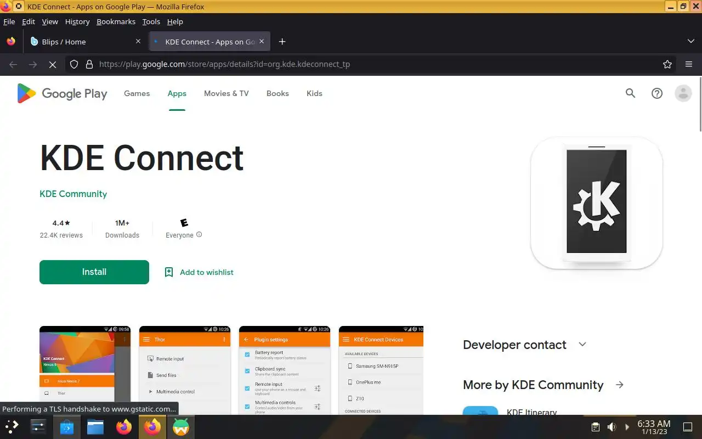Screen dimensions: 702x439
Task: Open the Bookmarks menu
Action: 116,21
